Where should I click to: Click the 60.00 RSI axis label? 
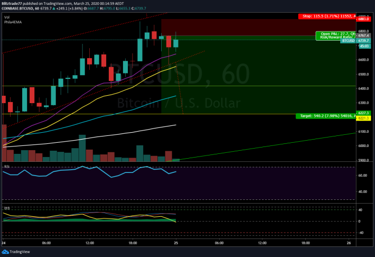click(363, 176)
